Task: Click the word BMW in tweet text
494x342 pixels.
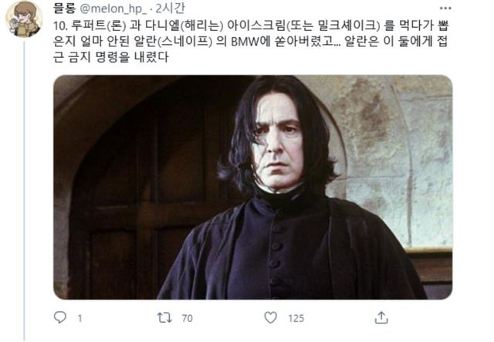Action: click(x=245, y=42)
